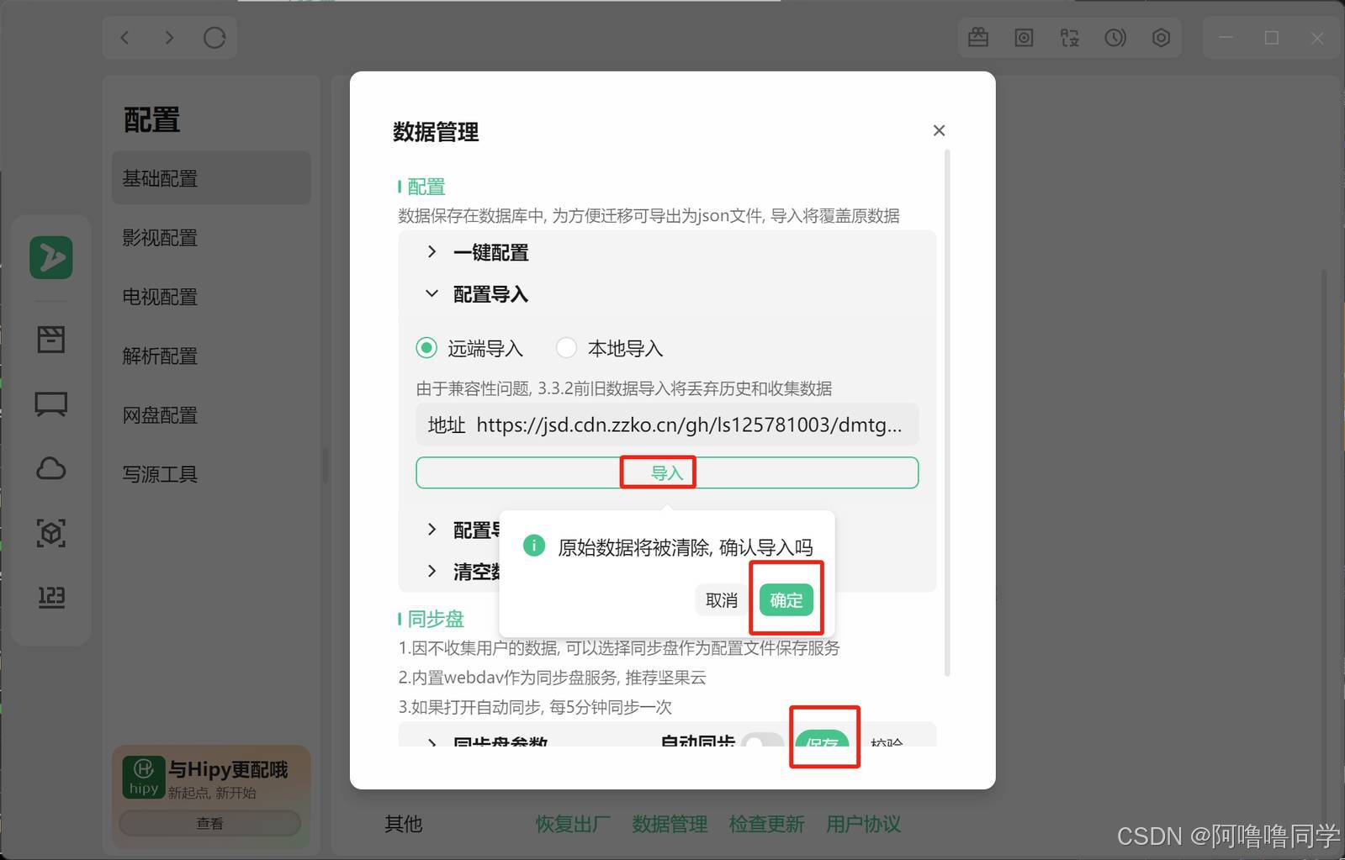Open 基础配置 in the settings menu
The width and height of the screenshot is (1345, 860).
tap(211, 178)
